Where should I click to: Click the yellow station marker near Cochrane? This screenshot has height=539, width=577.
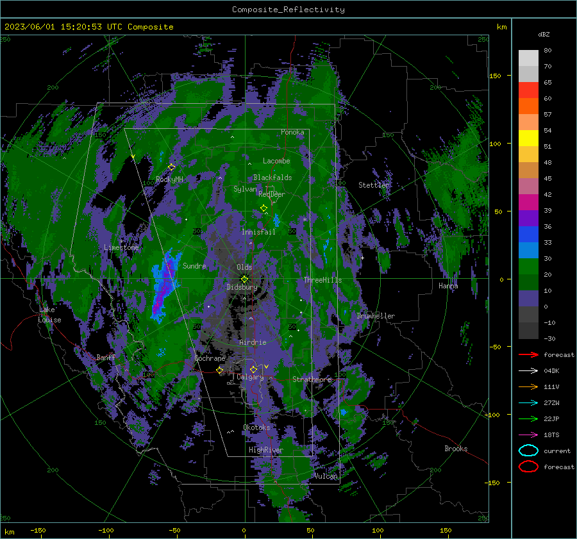[x=219, y=370]
